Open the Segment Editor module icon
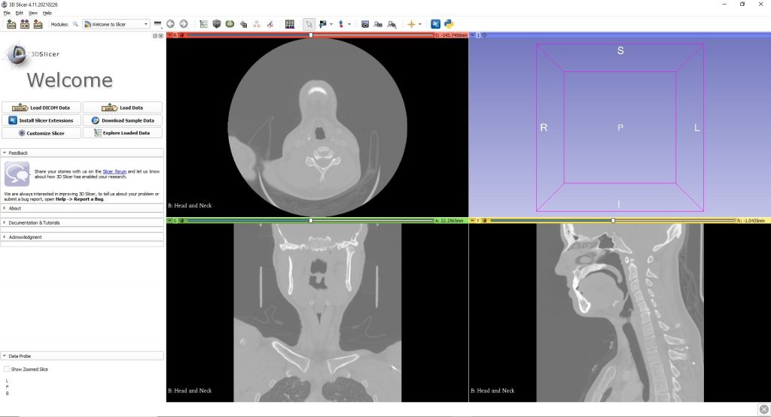Image resolution: width=771 pixels, height=417 pixels. (270, 24)
